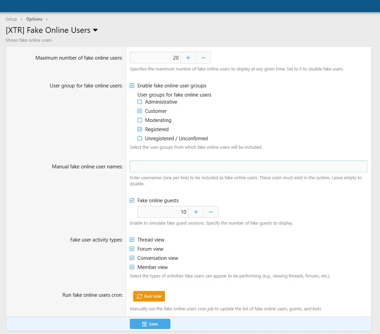Enable the Moderating user group
The height and width of the screenshot is (334, 380).
(x=140, y=120)
